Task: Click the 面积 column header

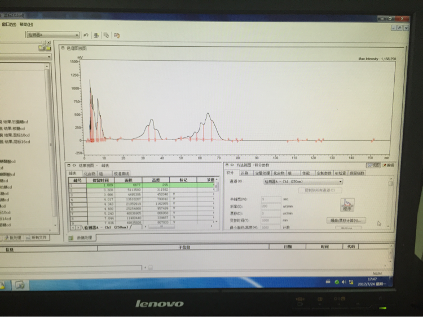Action: pyautogui.click(x=129, y=180)
